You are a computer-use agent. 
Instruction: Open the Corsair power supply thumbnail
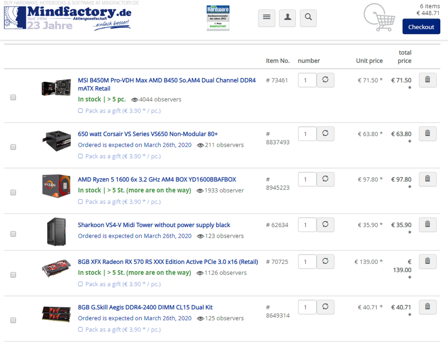57,141
